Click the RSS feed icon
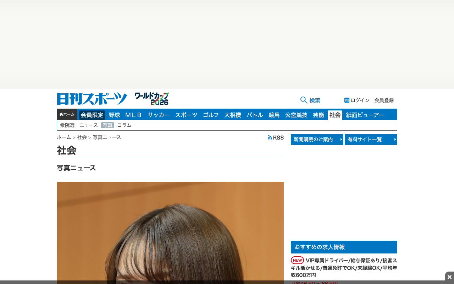Viewport: 454px width, 284px height. coord(270,137)
